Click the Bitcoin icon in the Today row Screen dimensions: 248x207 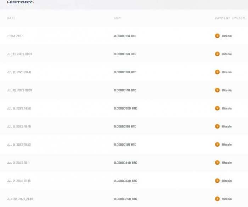[217, 36]
